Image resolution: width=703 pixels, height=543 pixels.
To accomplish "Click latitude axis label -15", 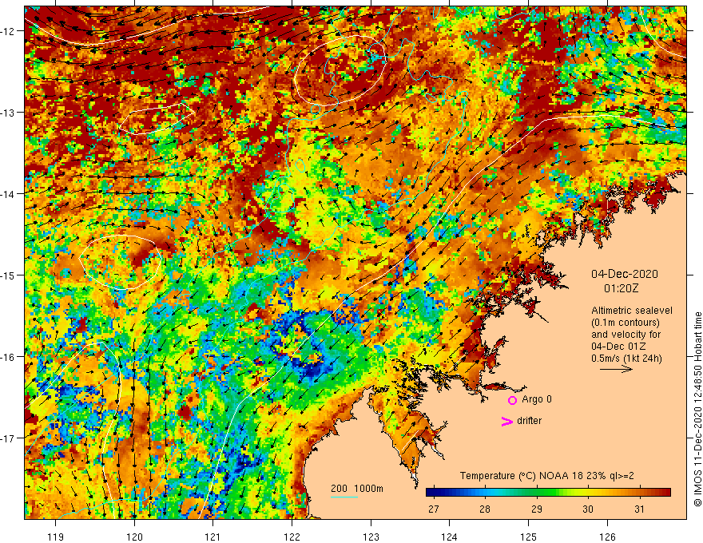I will coord(8,275).
